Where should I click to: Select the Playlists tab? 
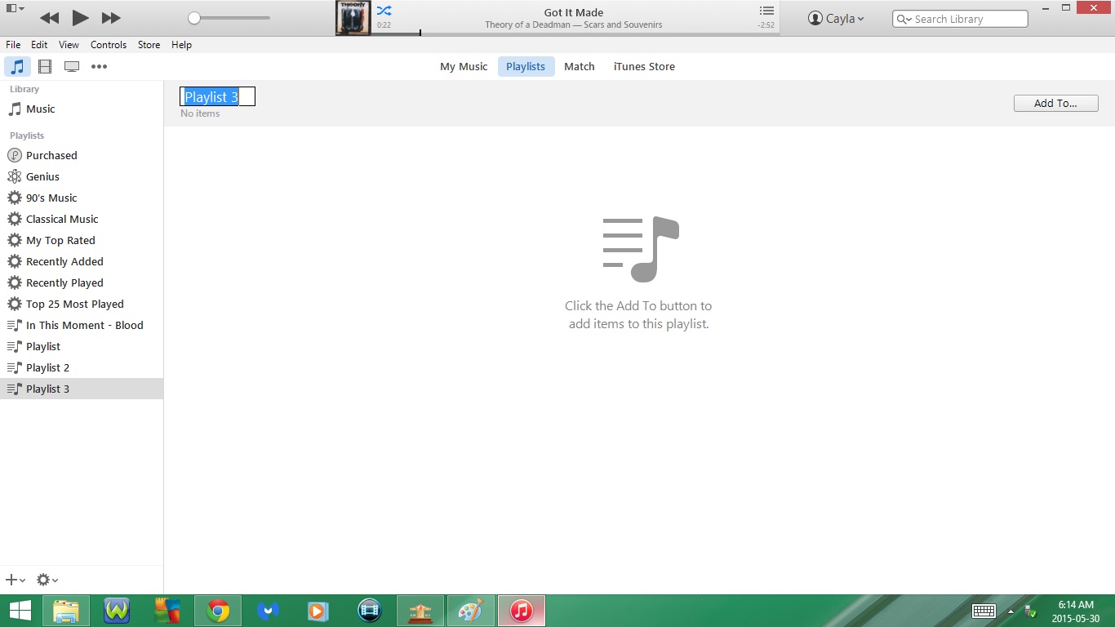[x=526, y=67]
